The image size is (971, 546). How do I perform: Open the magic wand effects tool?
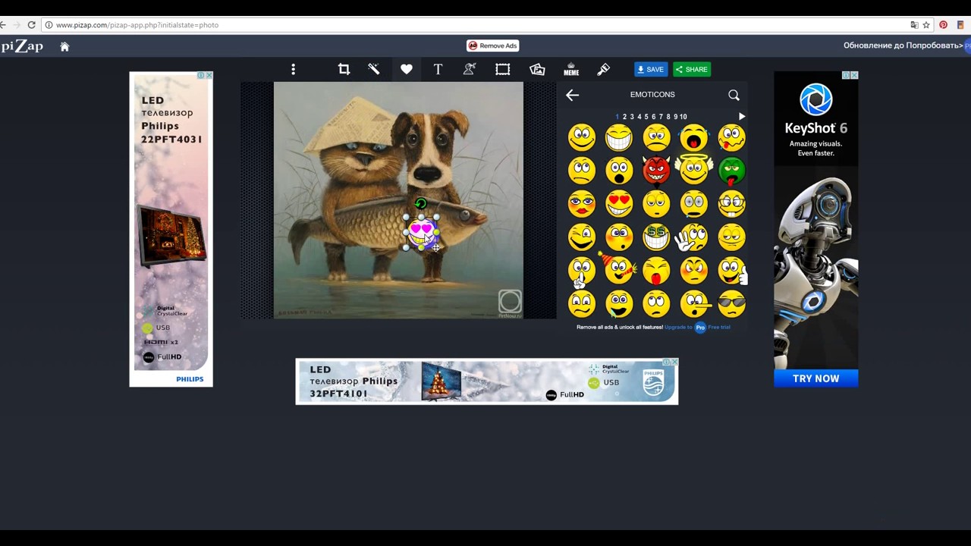[x=374, y=69]
